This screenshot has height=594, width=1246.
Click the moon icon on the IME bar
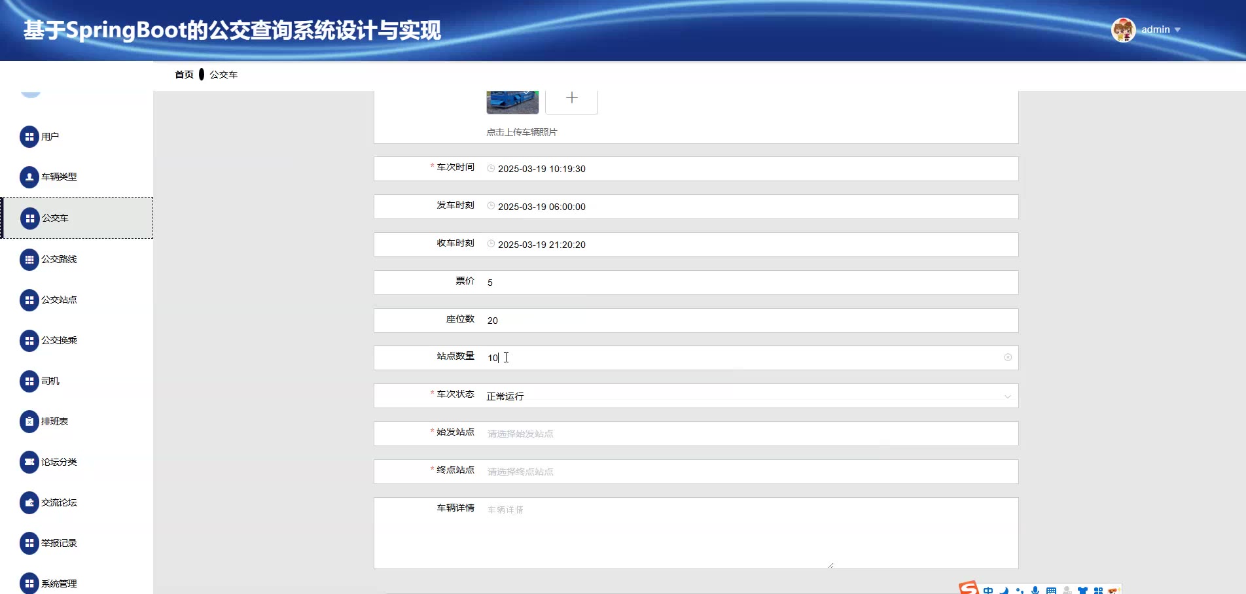(x=1004, y=590)
